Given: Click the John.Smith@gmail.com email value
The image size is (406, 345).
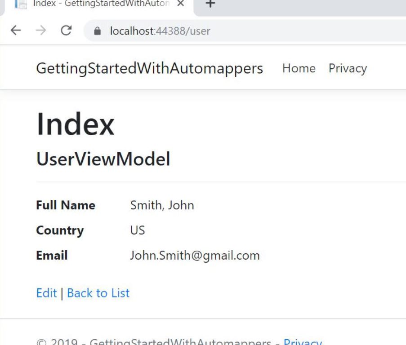Looking at the screenshot, I should (x=195, y=256).
